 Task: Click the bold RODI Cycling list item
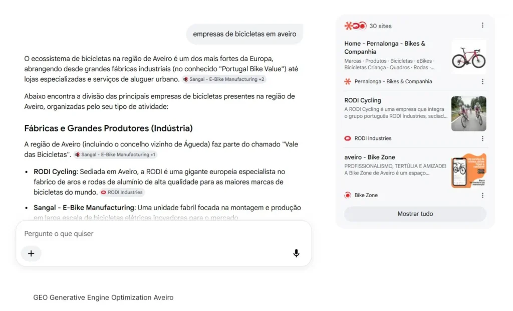pos(55,172)
